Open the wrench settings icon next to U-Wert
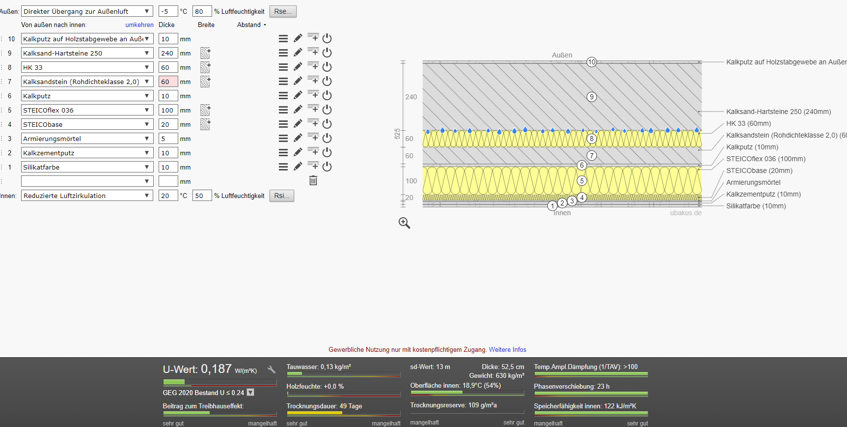Image resolution: width=847 pixels, height=427 pixels. (272, 370)
